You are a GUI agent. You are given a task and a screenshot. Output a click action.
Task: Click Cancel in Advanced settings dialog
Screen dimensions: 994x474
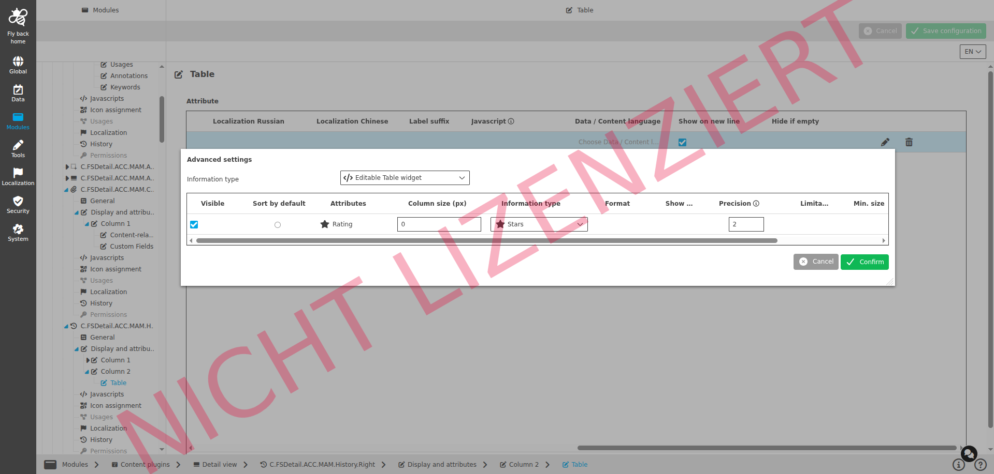[816, 262]
